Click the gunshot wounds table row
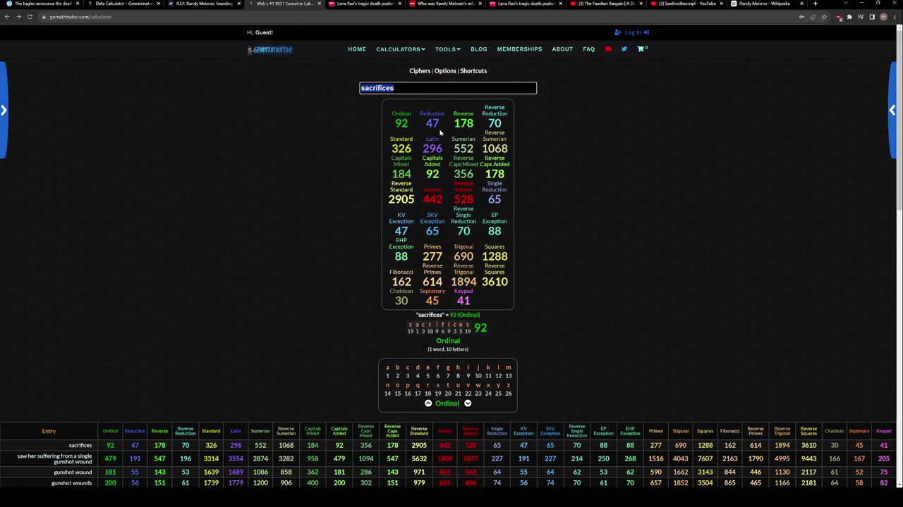The height and width of the screenshot is (507, 903). coord(449,483)
